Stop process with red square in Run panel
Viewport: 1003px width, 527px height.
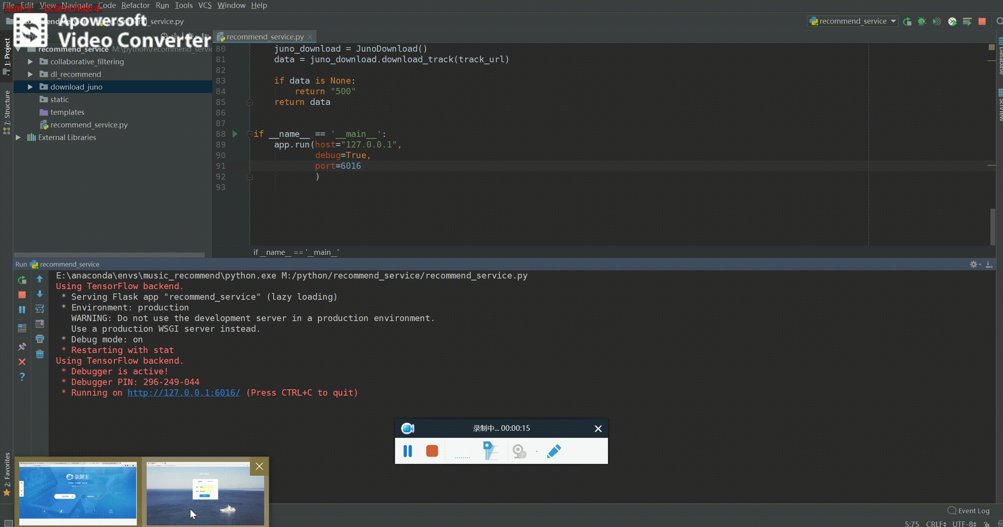click(22, 295)
